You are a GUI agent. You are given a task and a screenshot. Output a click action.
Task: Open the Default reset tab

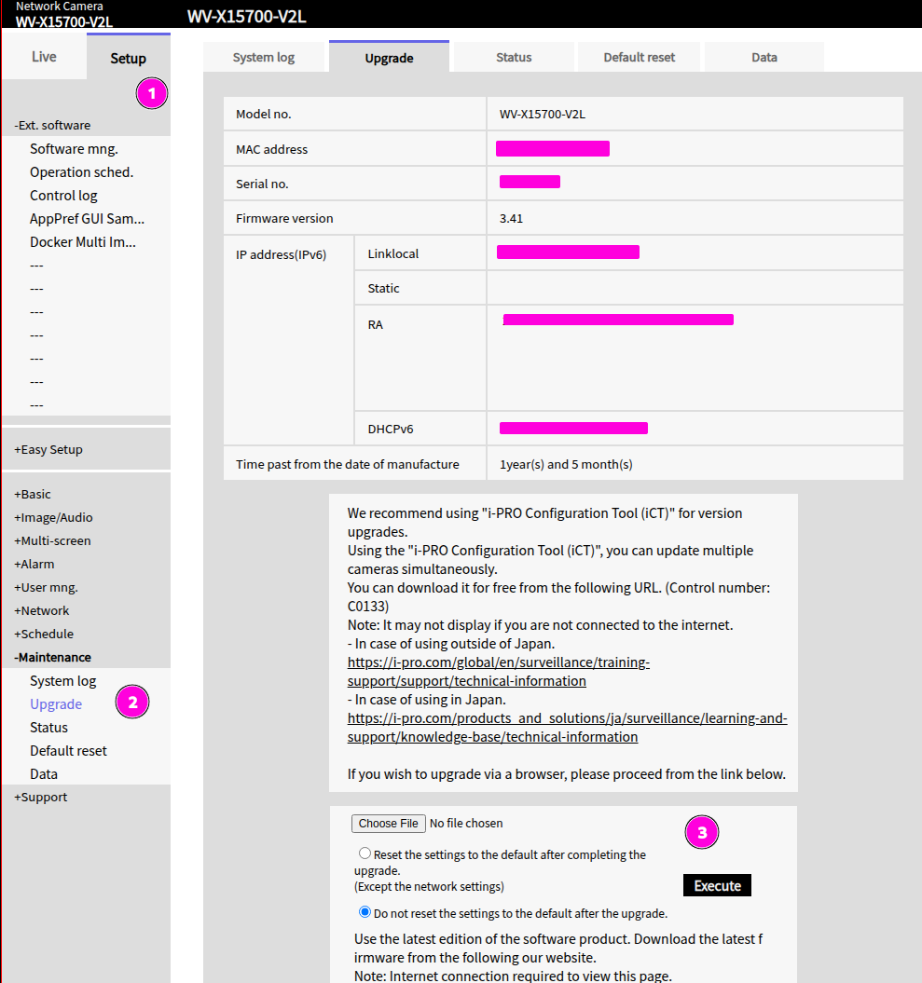640,57
